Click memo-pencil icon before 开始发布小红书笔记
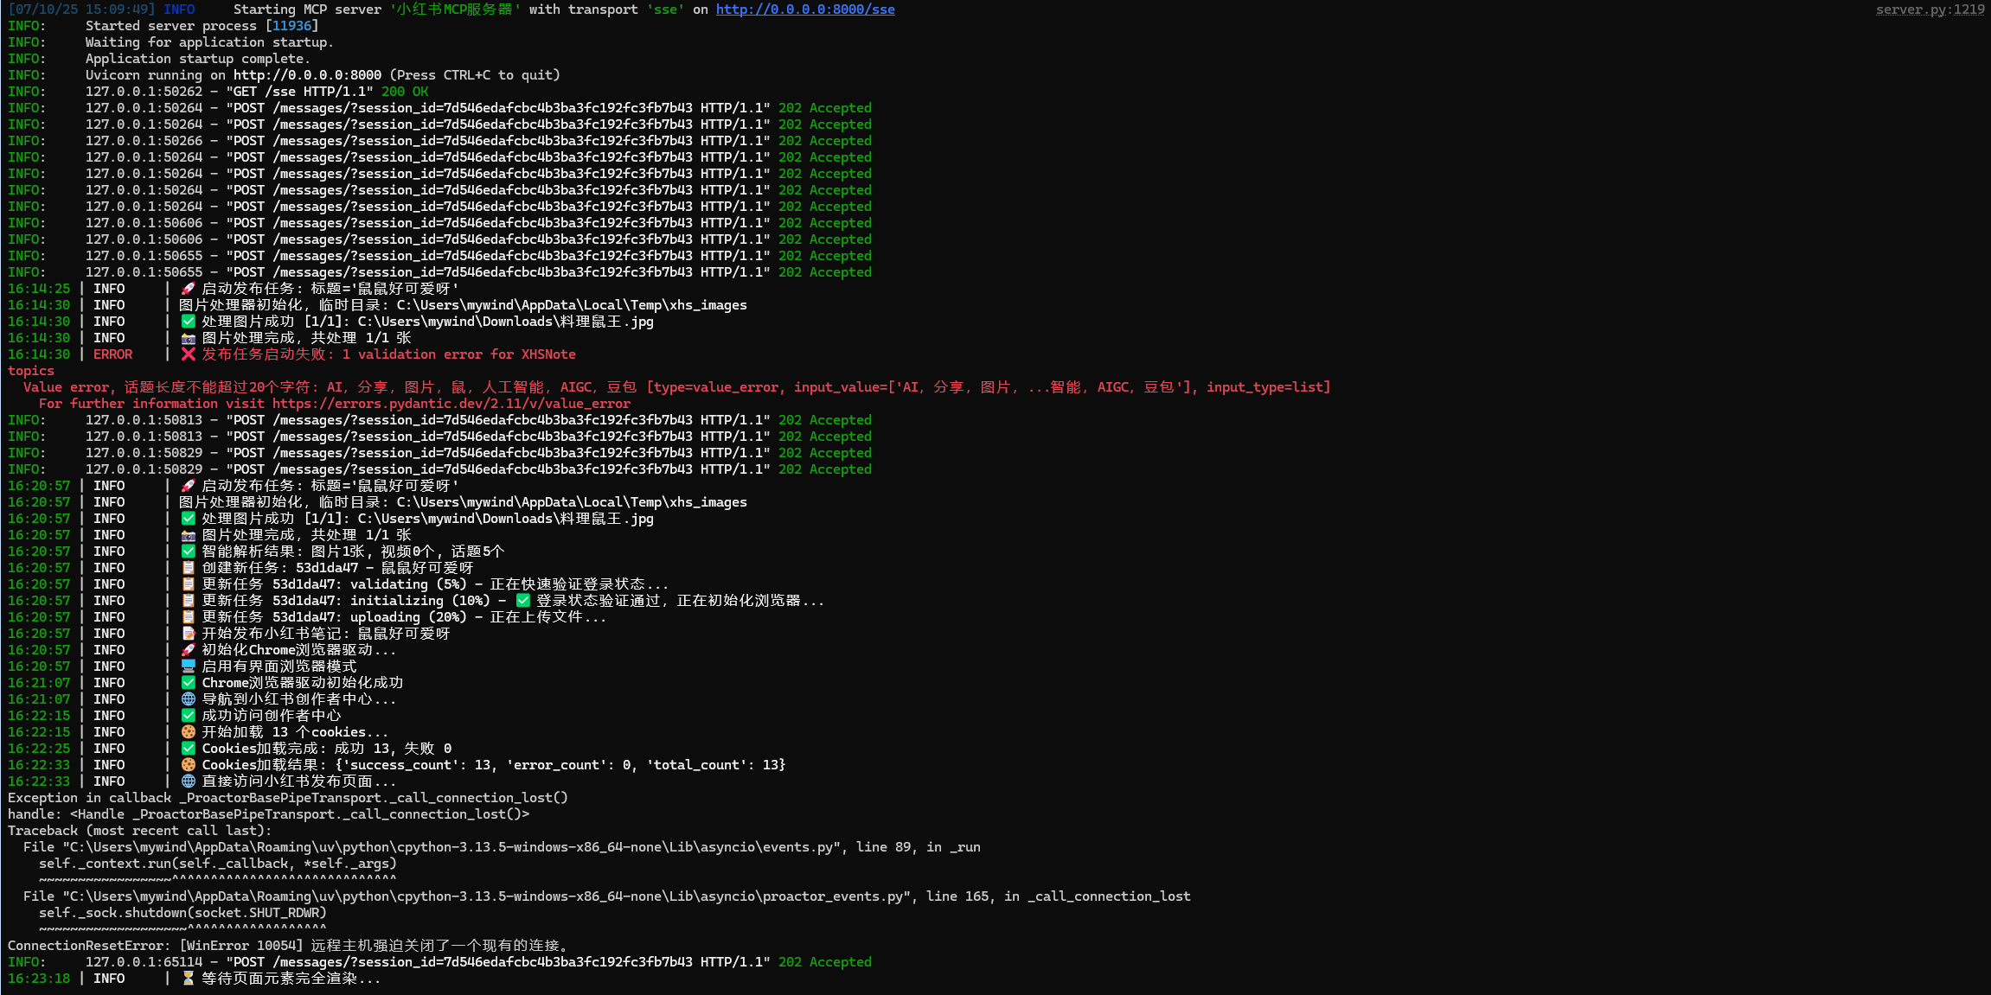 pos(188,634)
